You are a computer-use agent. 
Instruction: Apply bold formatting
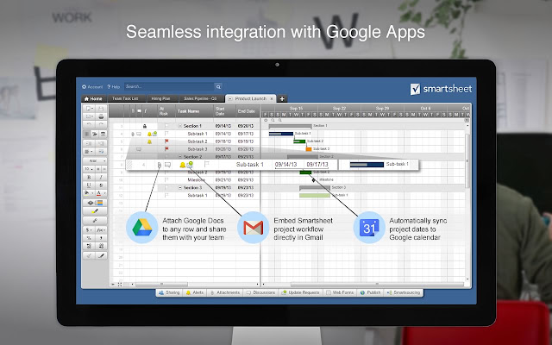pos(89,177)
